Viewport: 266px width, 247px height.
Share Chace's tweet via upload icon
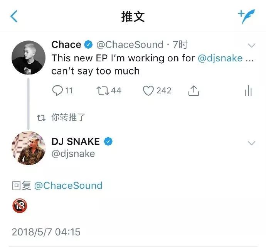coord(194,91)
